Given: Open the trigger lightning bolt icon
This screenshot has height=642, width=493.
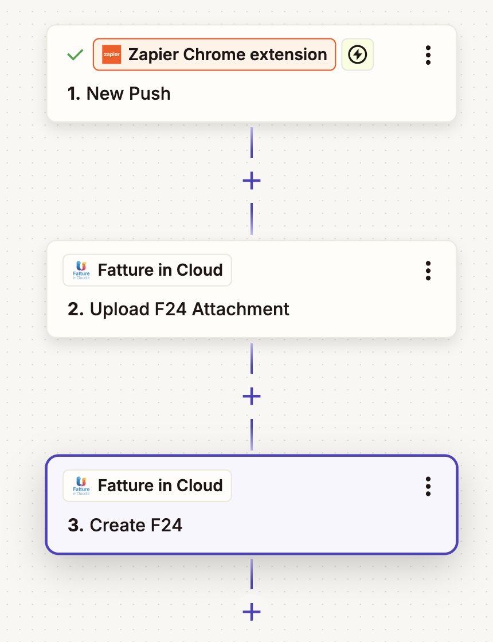Looking at the screenshot, I should tap(357, 54).
